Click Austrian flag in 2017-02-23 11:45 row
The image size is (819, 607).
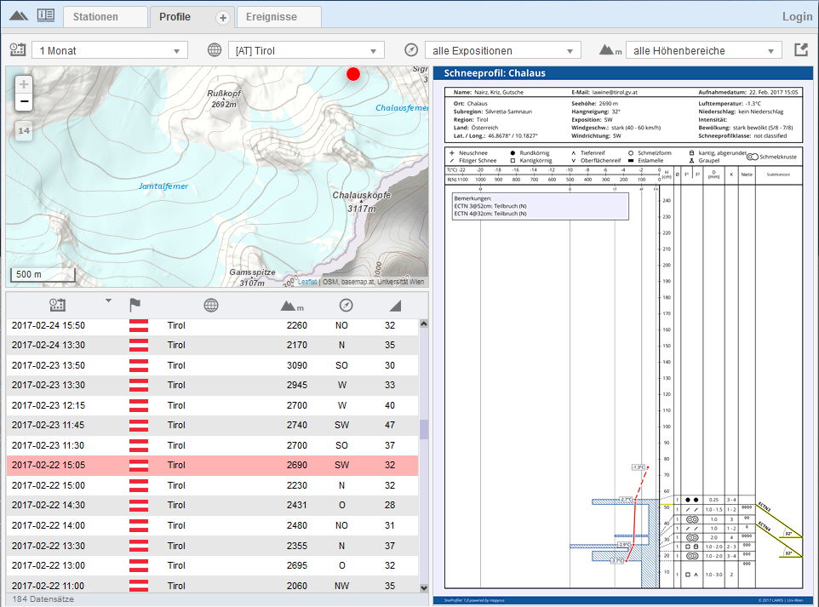(139, 425)
